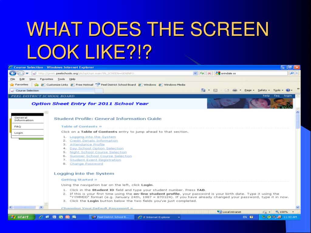Open the Customize Links favorite
Viewport: 311px width, 233px height.
pyautogui.click(x=55, y=85)
